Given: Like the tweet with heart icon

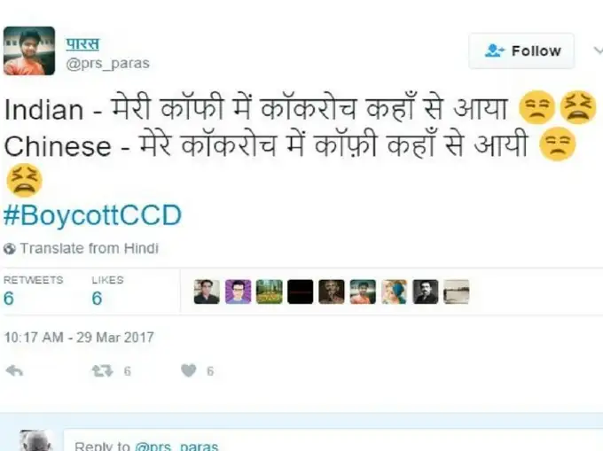Looking at the screenshot, I should point(188,370).
